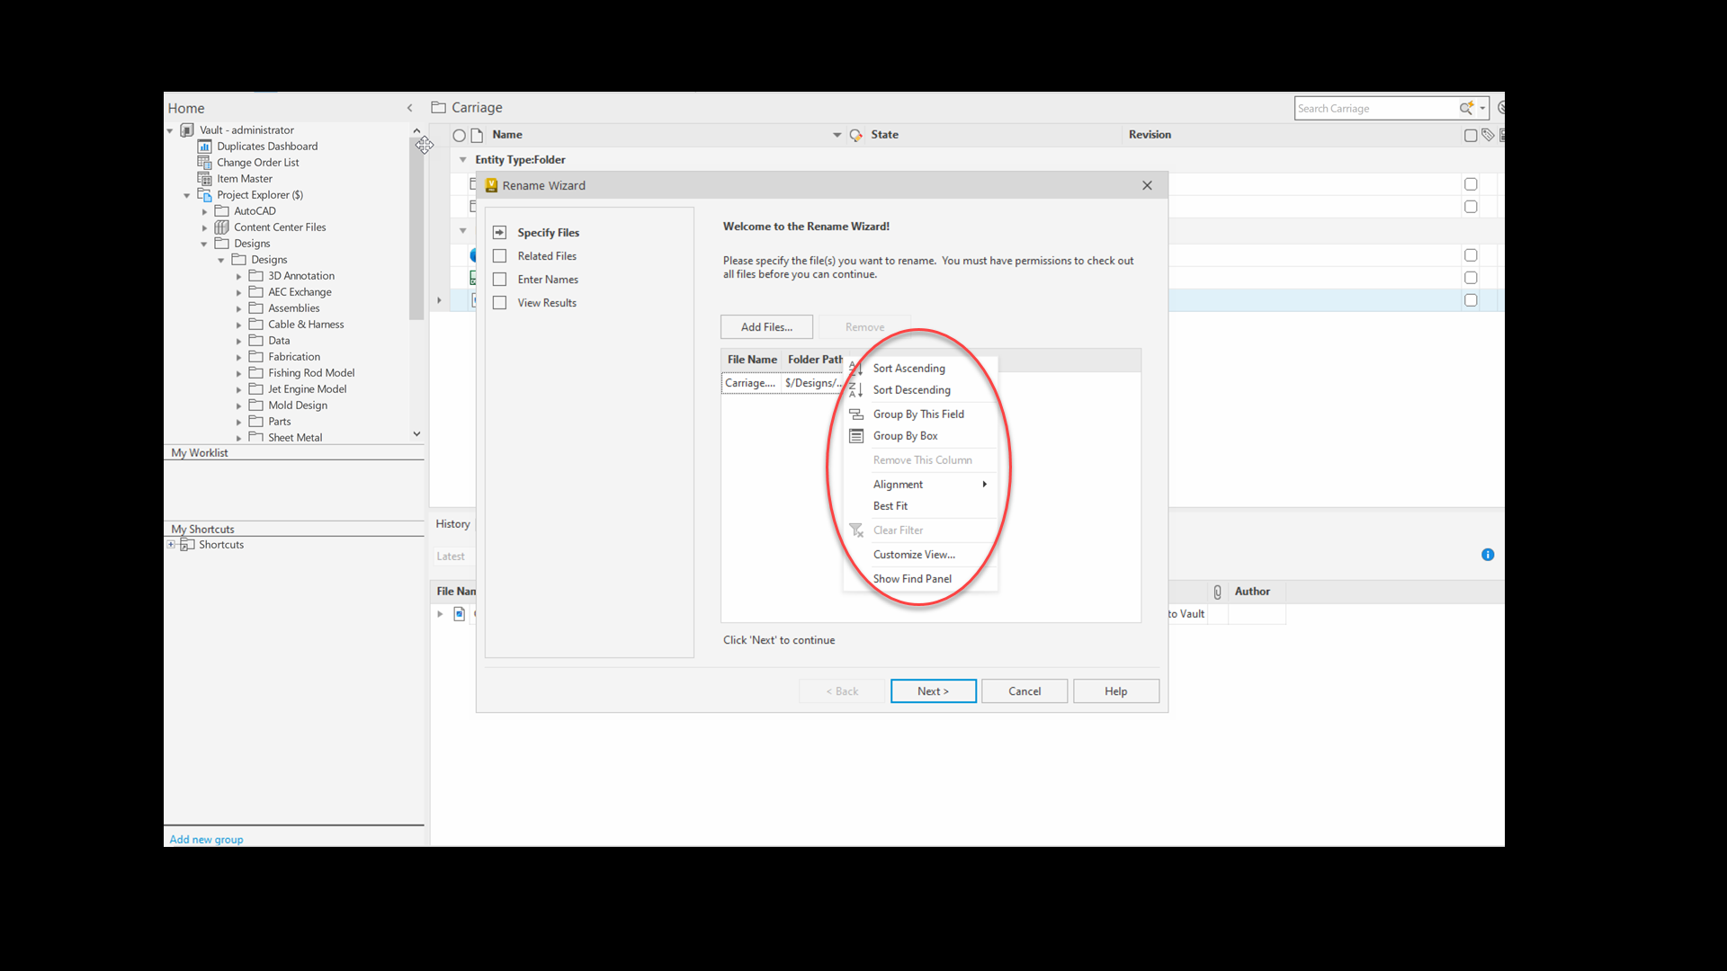This screenshot has height=971, width=1727.
Task: Click the blue info icon in History panel
Action: click(1488, 555)
